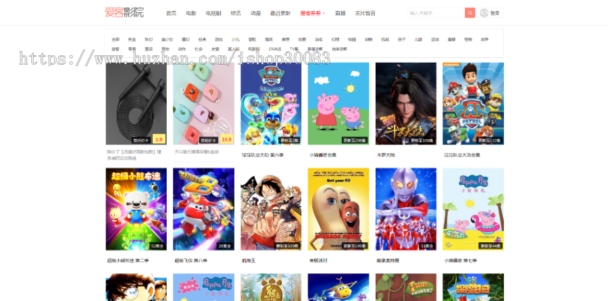This screenshot has width=608, height=301.
Task: Click the 小猪佩奇 第七季 title text
Action: (x=461, y=261)
